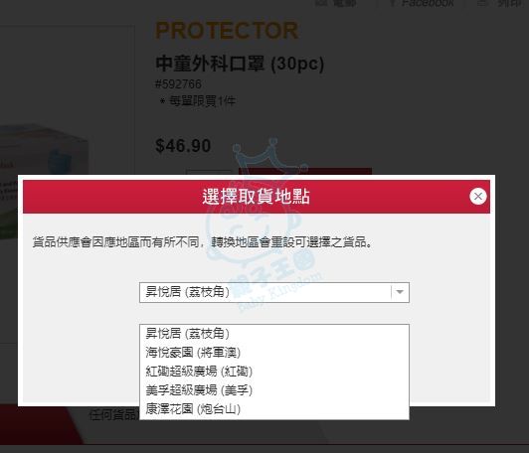Click the printer icon at top

click(x=483, y=3)
